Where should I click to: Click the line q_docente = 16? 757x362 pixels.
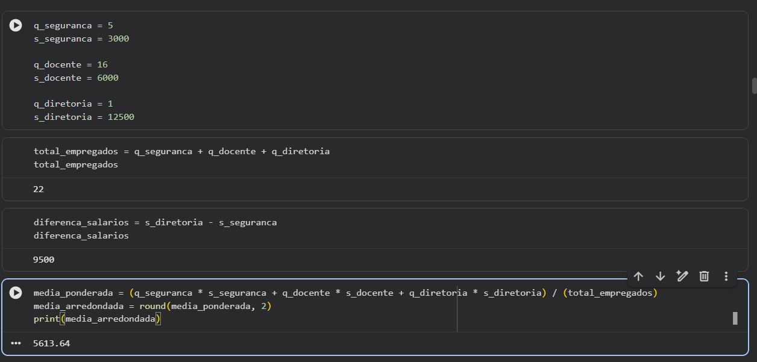[x=71, y=64]
